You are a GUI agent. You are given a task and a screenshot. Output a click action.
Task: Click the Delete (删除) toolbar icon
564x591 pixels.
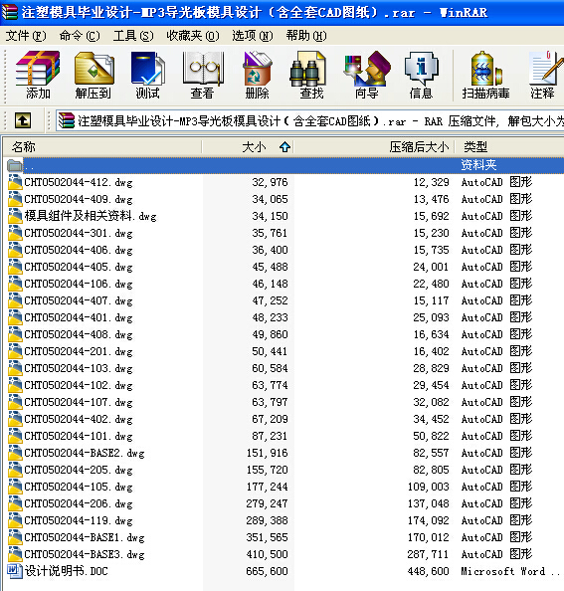pos(258,76)
